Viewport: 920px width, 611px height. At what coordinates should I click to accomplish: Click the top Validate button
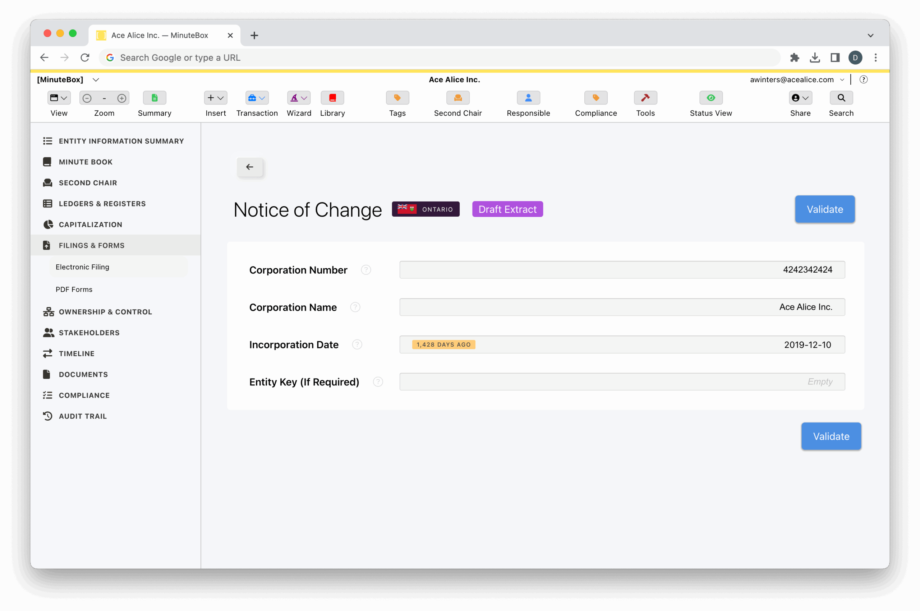824,209
